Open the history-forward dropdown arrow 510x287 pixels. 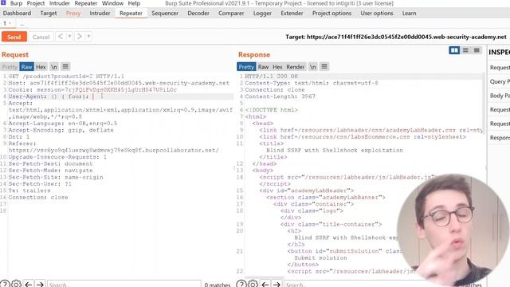coord(88,37)
